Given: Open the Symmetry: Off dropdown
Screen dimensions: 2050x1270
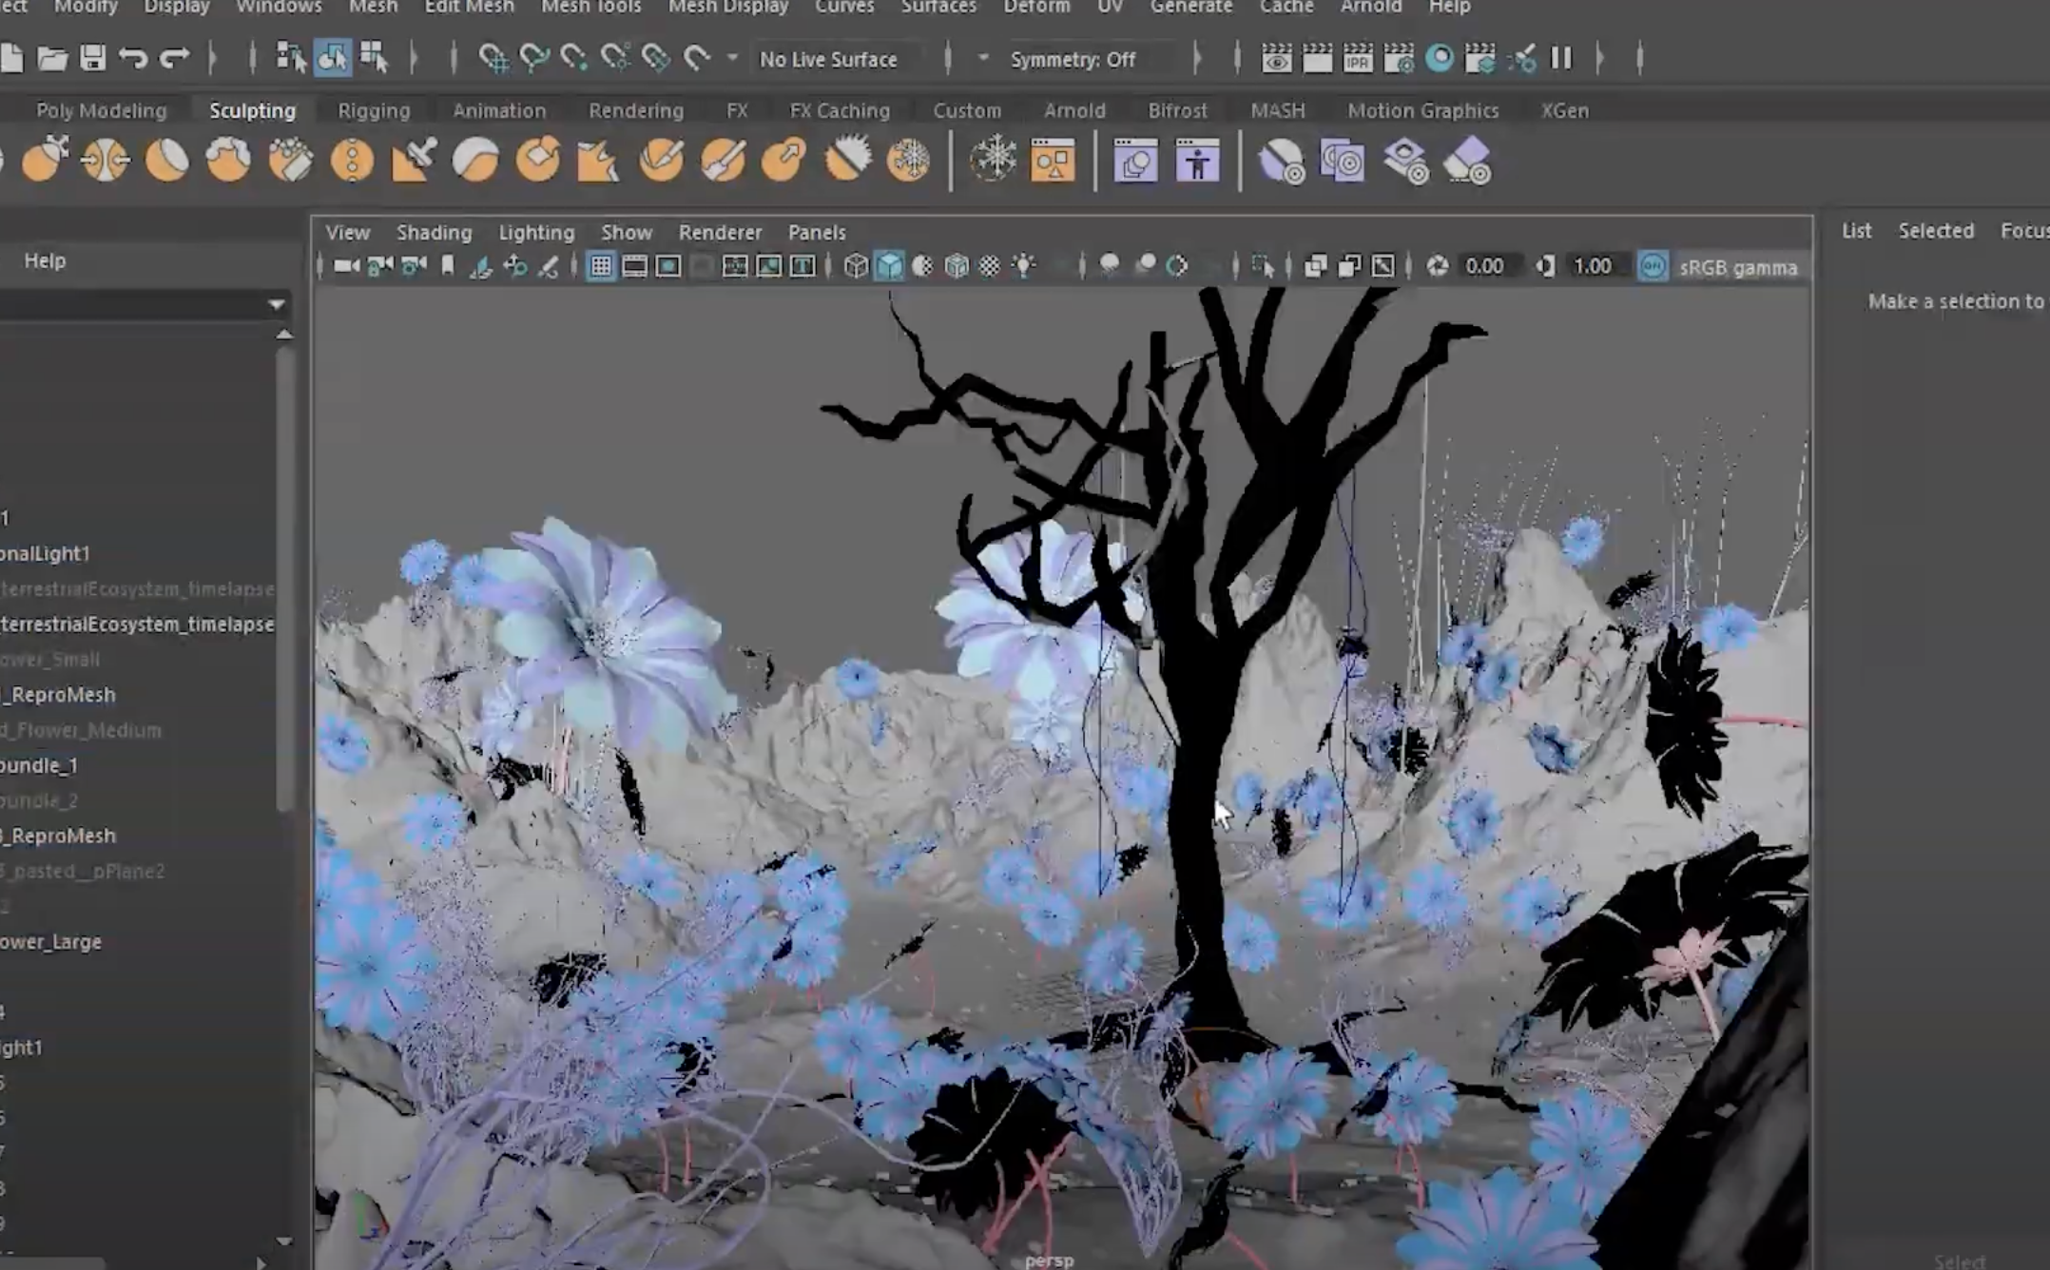Looking at the screenshot, I should coord(1073,59).
